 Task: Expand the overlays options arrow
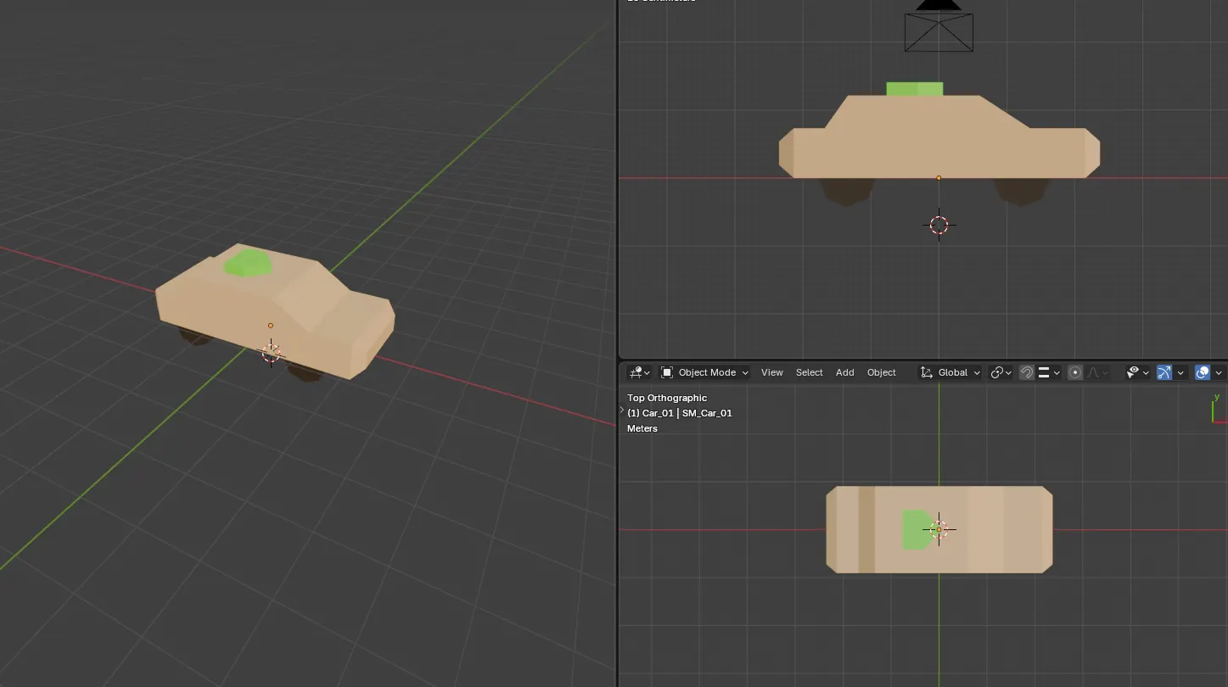[x=1219, y=372]
